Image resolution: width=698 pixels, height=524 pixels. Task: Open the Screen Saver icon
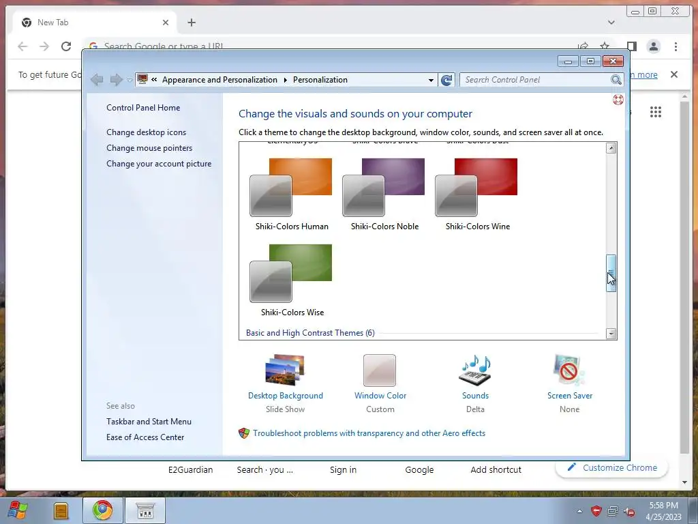point(569,370)
